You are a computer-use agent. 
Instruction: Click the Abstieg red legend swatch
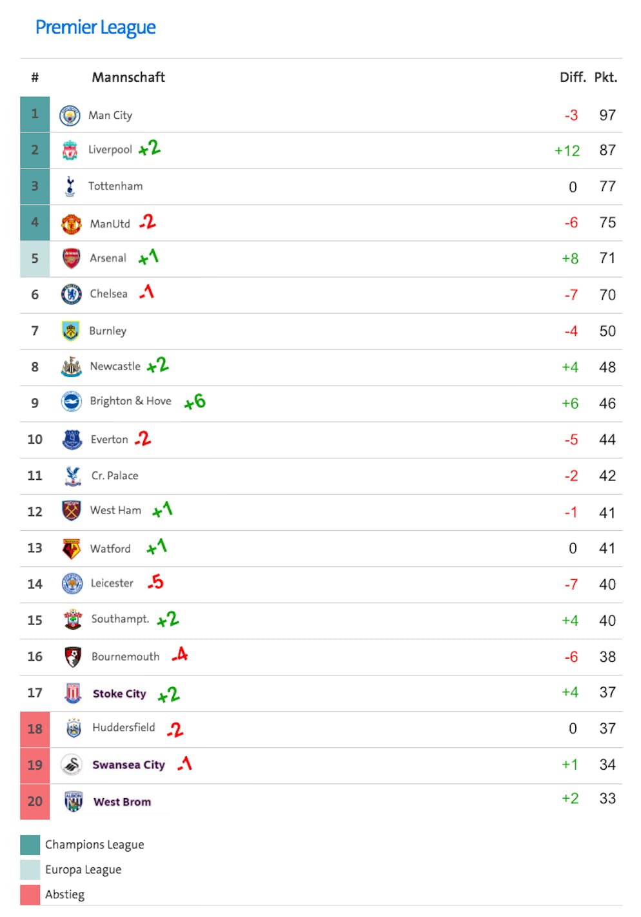[x=30, y=894]
